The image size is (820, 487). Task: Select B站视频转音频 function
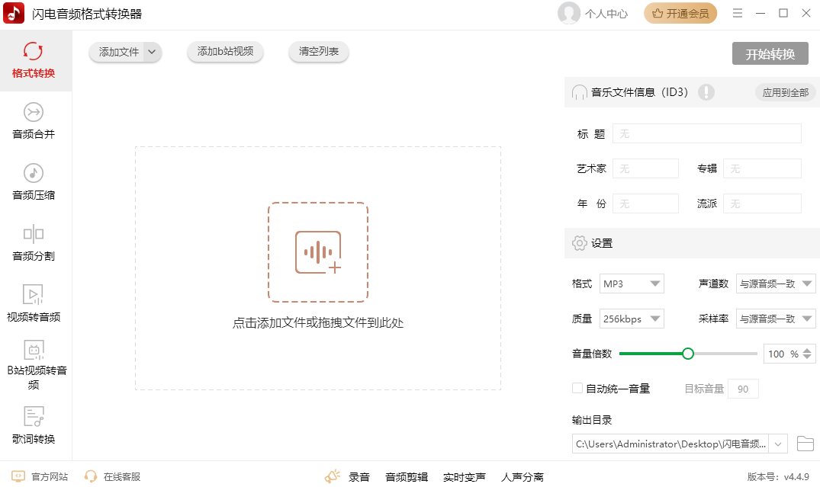(32, 358)
